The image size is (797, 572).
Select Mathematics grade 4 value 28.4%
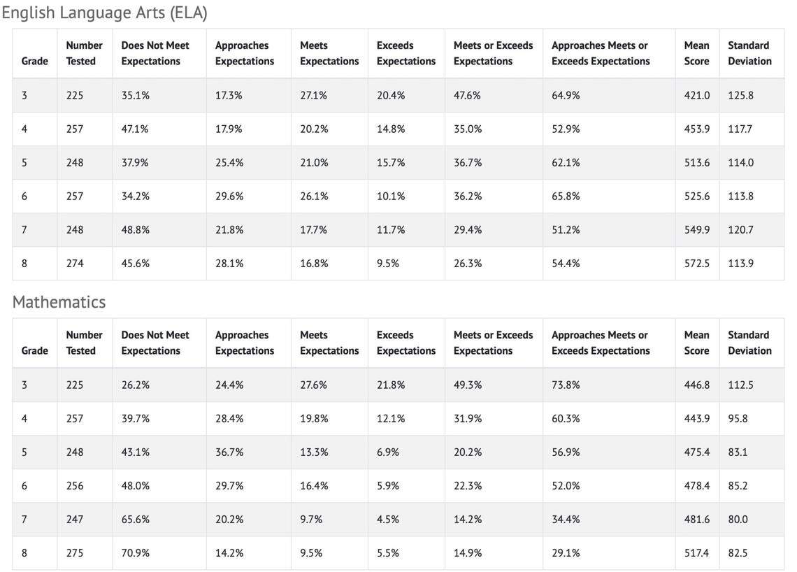pyautogui.click(x=229, y=418)
